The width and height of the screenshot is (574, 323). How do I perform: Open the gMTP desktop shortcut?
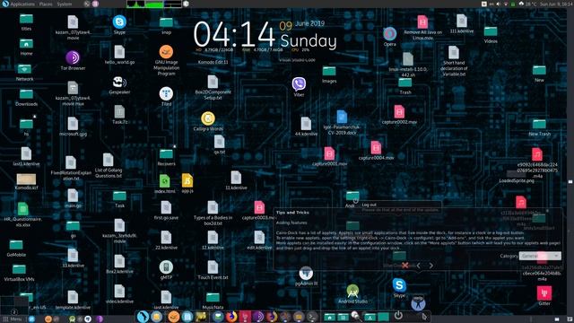tap(166, 267)
